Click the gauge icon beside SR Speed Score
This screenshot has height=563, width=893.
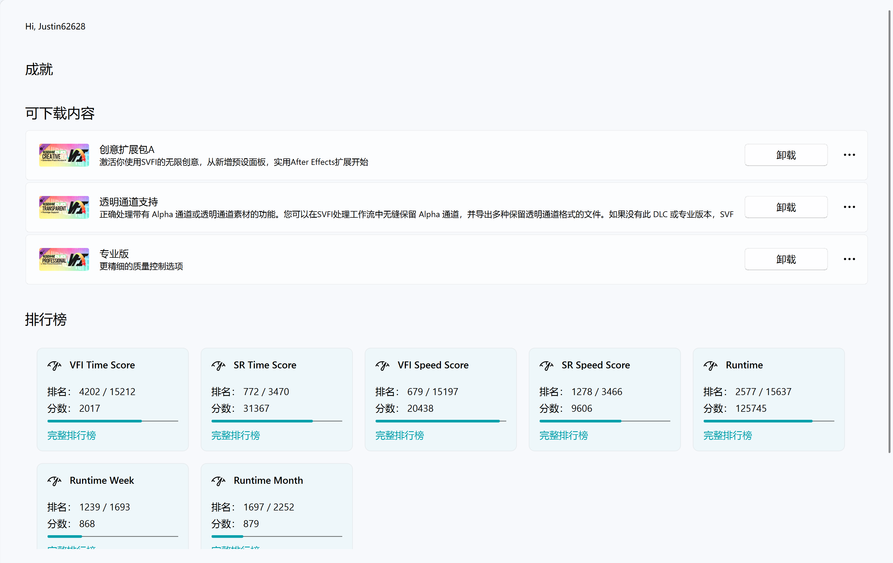546,365
